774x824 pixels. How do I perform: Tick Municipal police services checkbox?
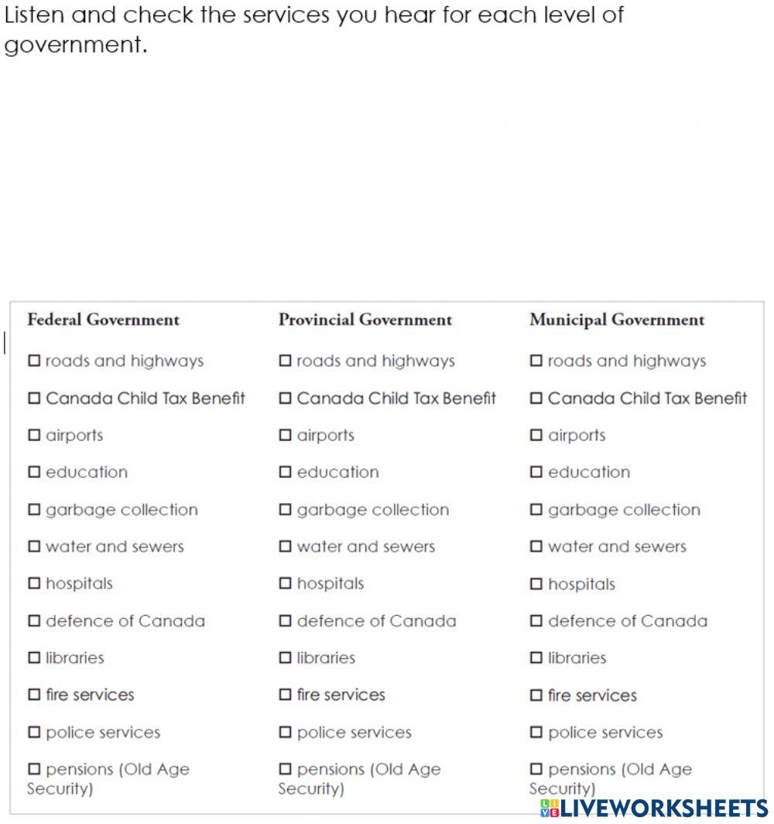[x=536, y=733]
